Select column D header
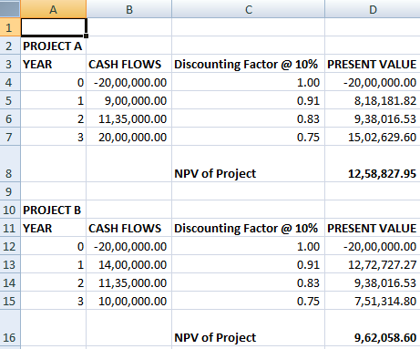 click(373, 9)
